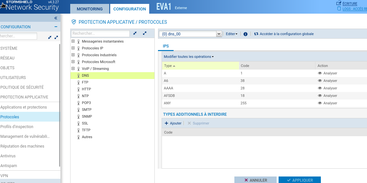Toggle the Analyser eye for type AAAA

pyautogui.click(x=320, y=88)
